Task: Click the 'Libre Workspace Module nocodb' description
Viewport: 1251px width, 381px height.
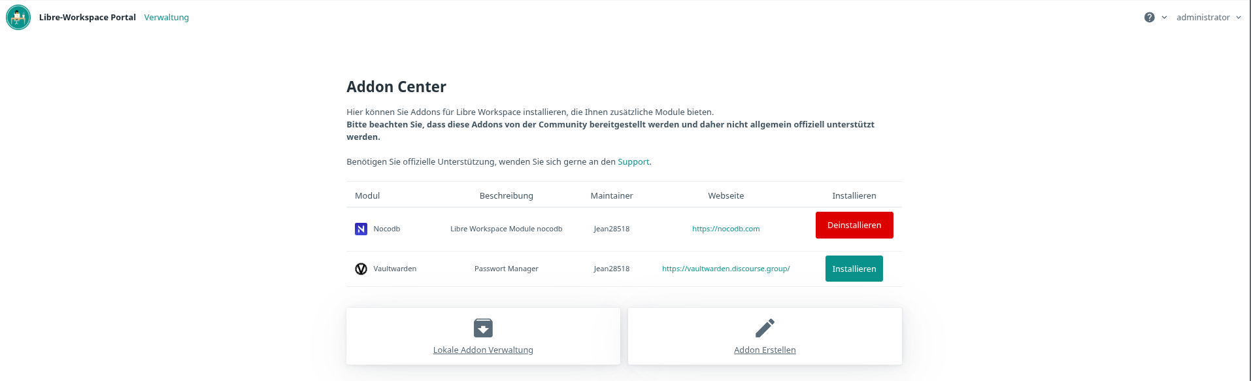Action: click(x=507, y=229)
